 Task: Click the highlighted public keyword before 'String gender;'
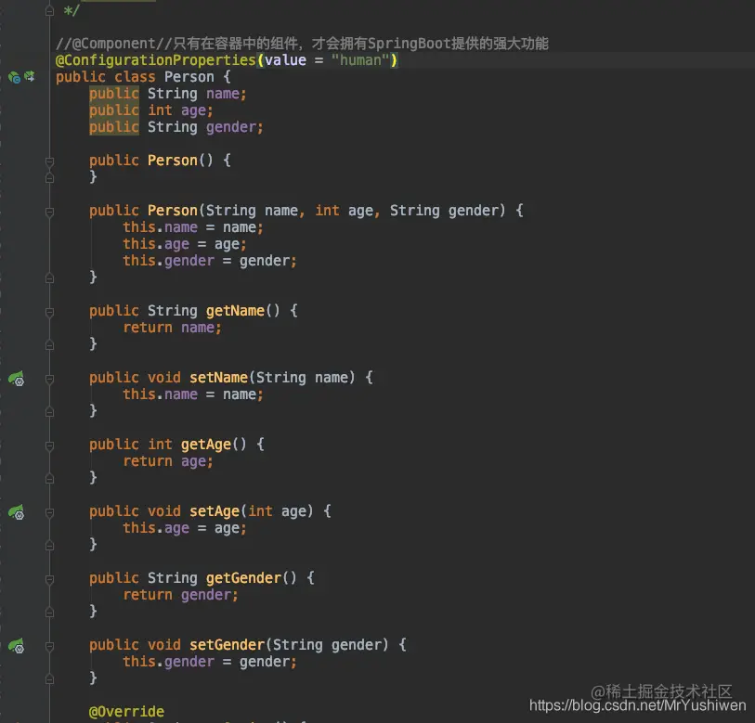(x=114, y=127)
